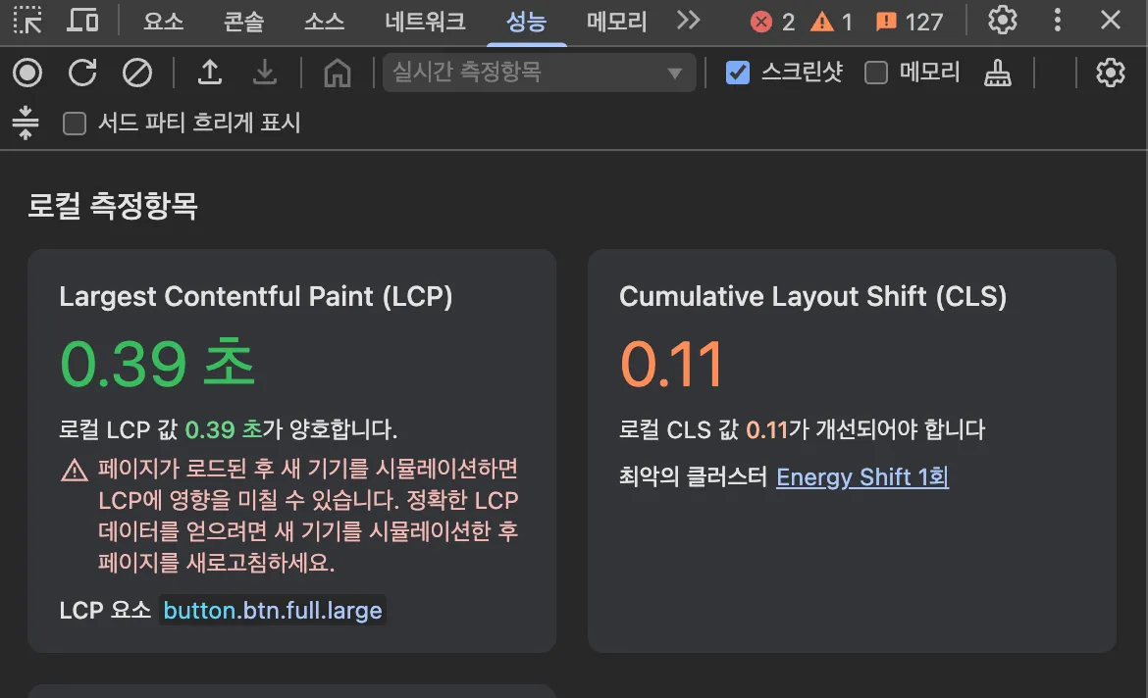The height and width of the screenshot is (698, 1148).
Task: Switch to the 콘솔 tab
Action: [x=243, y=22]
